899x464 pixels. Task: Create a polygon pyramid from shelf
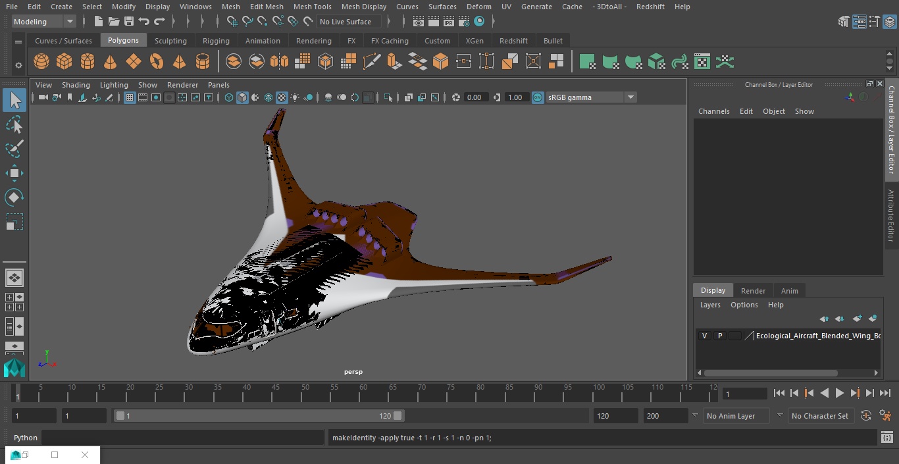tap(179, 62)
